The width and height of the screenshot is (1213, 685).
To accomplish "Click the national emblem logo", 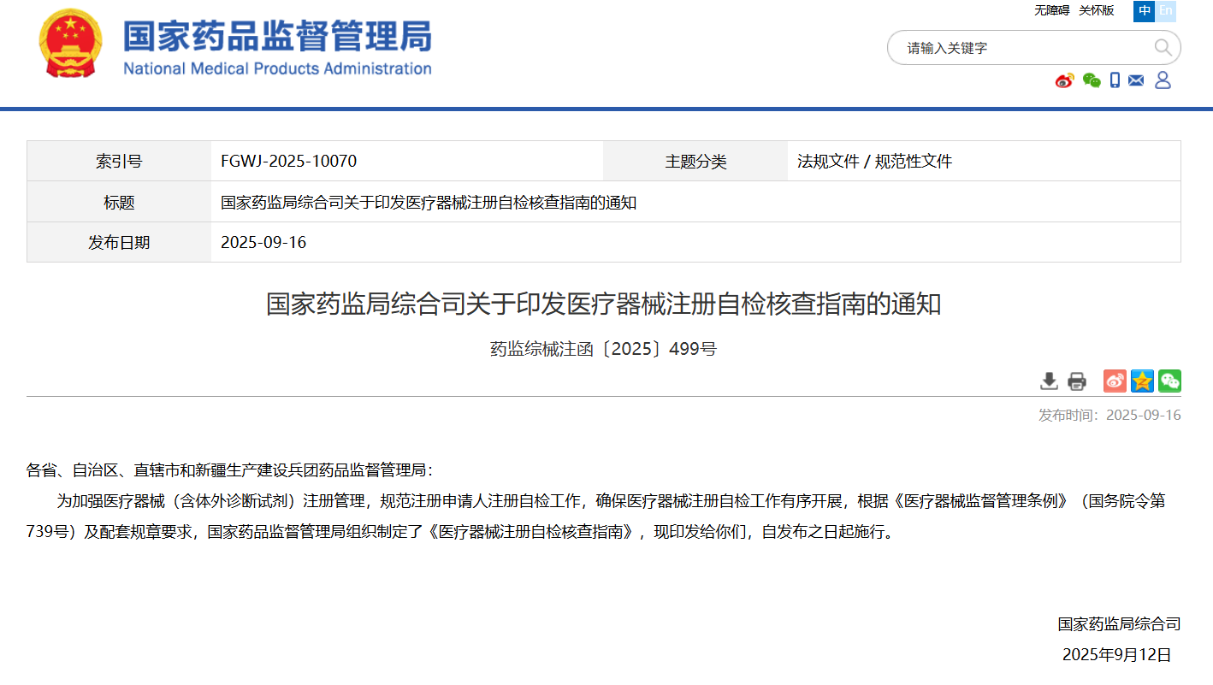I will tap(70, 44).
